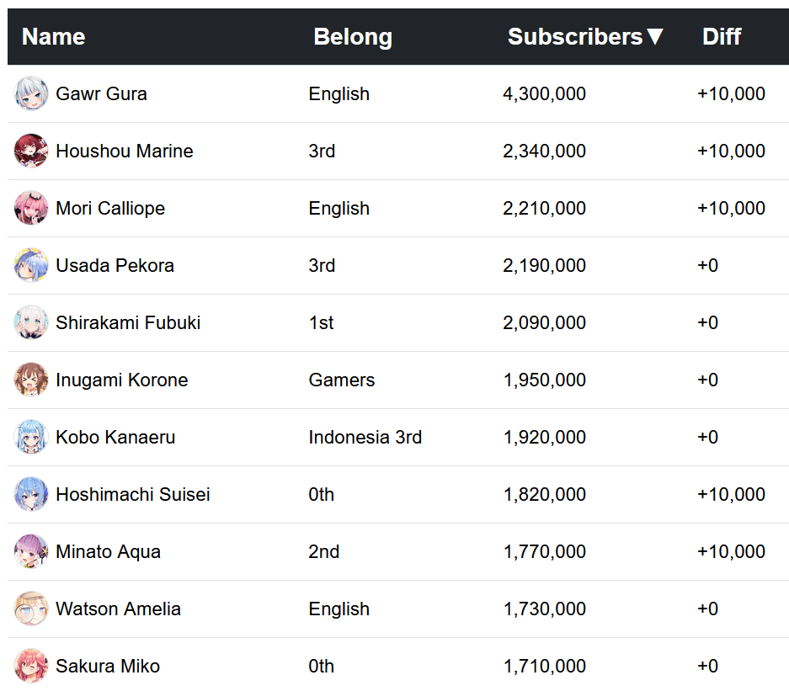789x691 pixels.
Task: Select the Indonesia 3rd group cell
Action: [365, 437]
